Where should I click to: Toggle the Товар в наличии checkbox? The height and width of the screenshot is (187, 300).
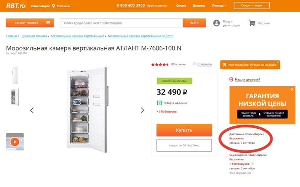click(x=159, y=103)
